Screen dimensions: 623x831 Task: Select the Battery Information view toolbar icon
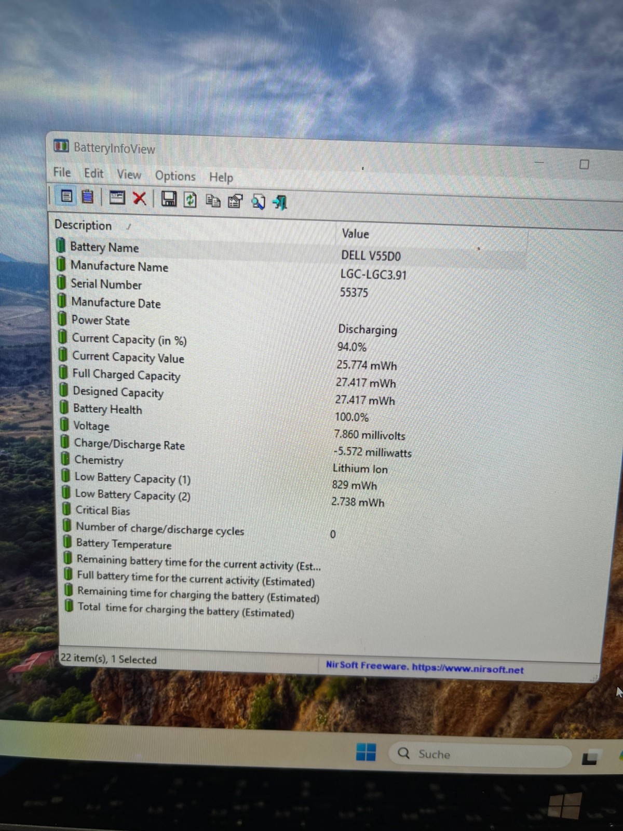point(66,196)
